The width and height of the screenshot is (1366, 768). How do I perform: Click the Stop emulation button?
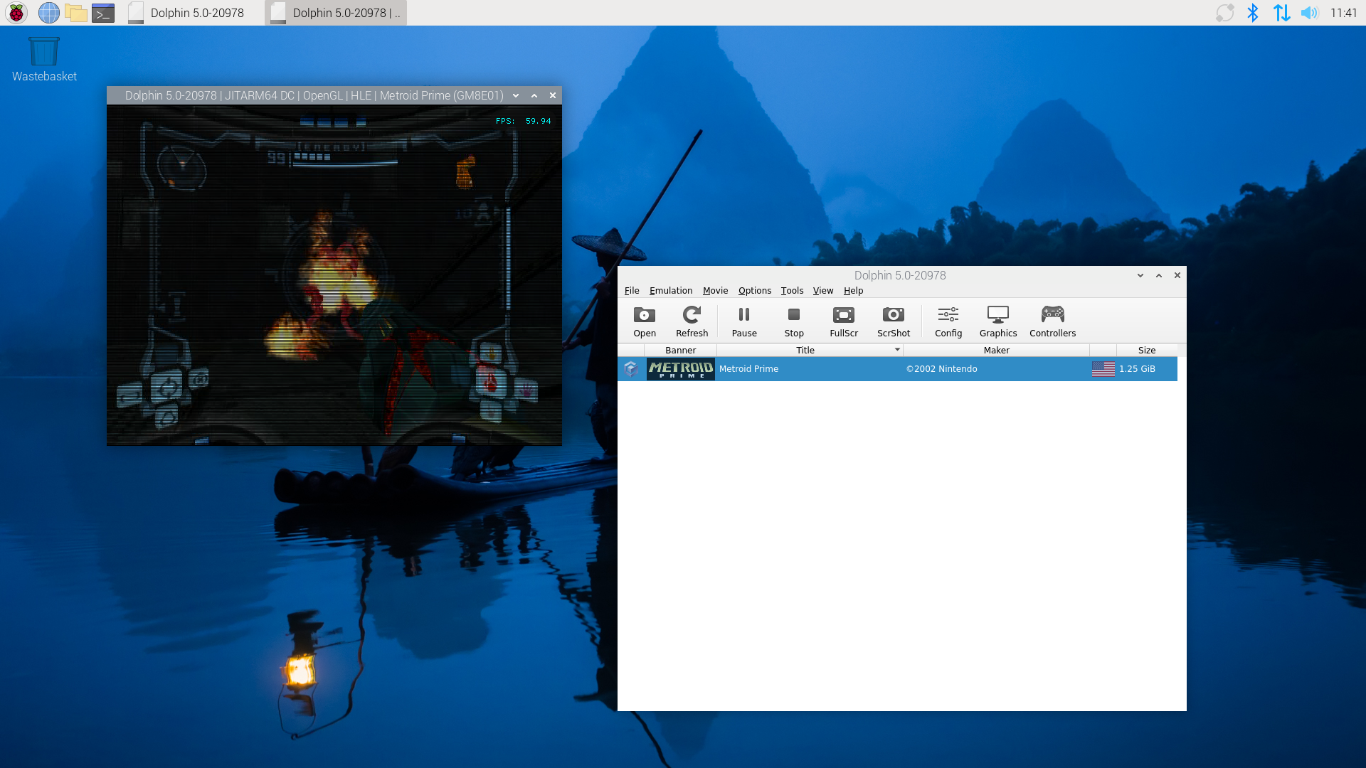point(794,320)
